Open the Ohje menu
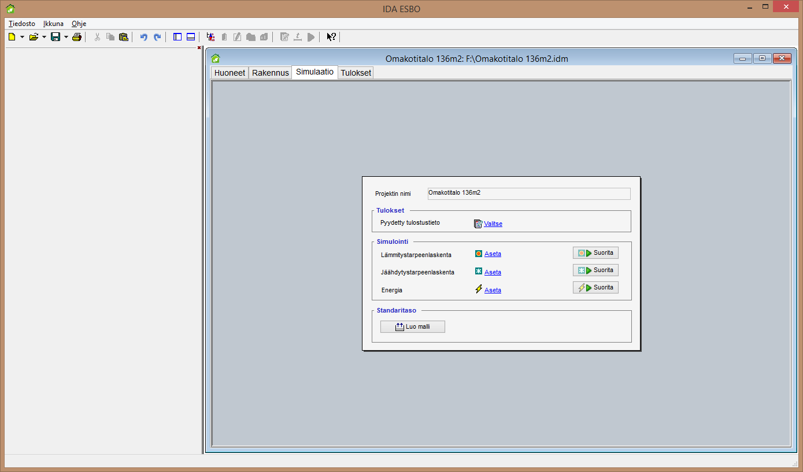This screenshot has height=472, width=803. pyautogui.click(x=79, y=24)
